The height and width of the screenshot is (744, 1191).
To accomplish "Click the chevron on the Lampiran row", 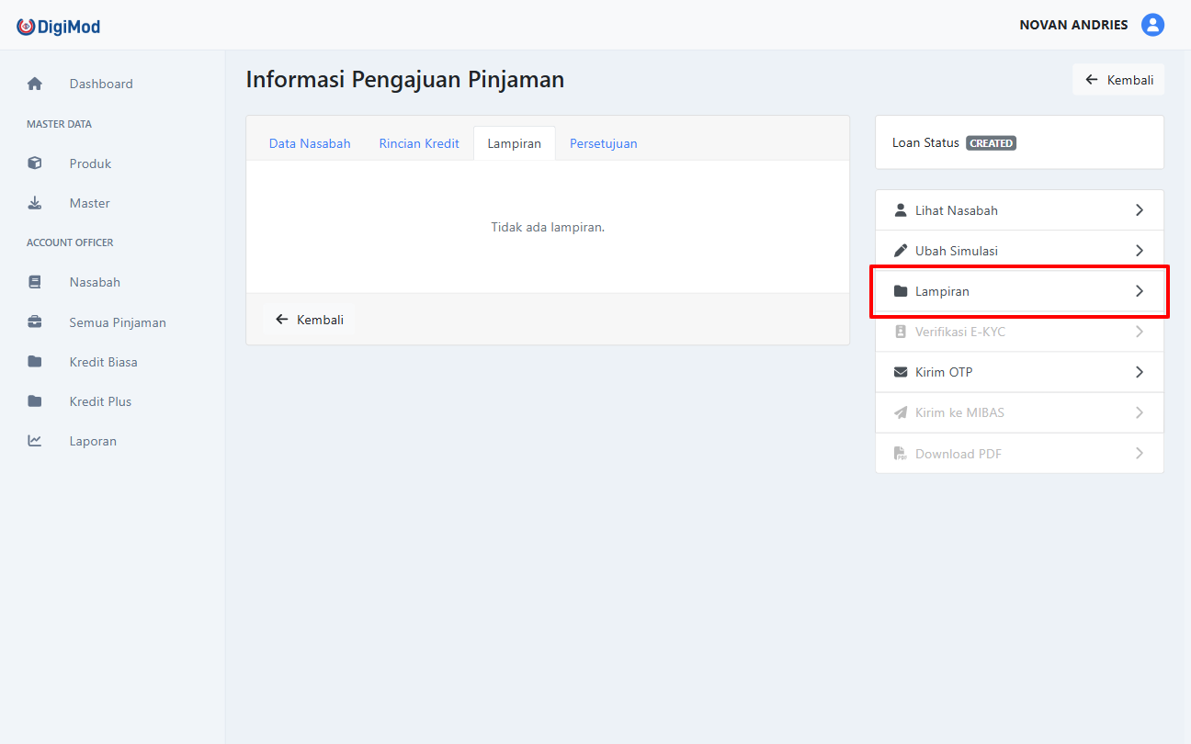I will (1140, 291).
